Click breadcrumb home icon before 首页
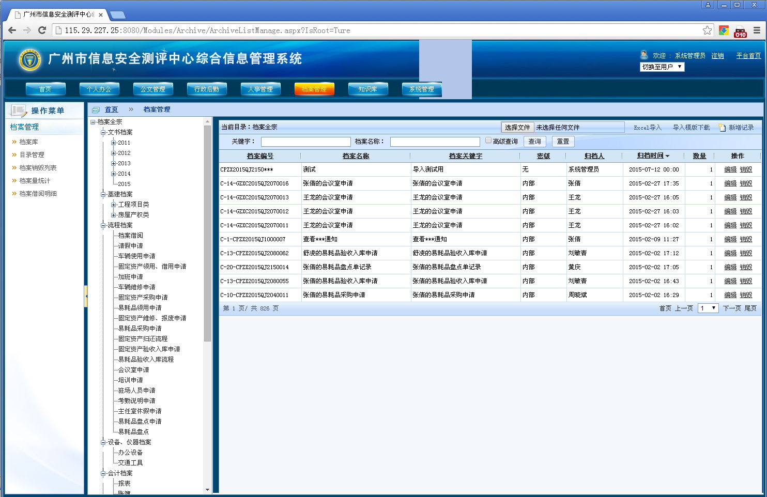The image size is (767, 497). (x=96, y=110)
